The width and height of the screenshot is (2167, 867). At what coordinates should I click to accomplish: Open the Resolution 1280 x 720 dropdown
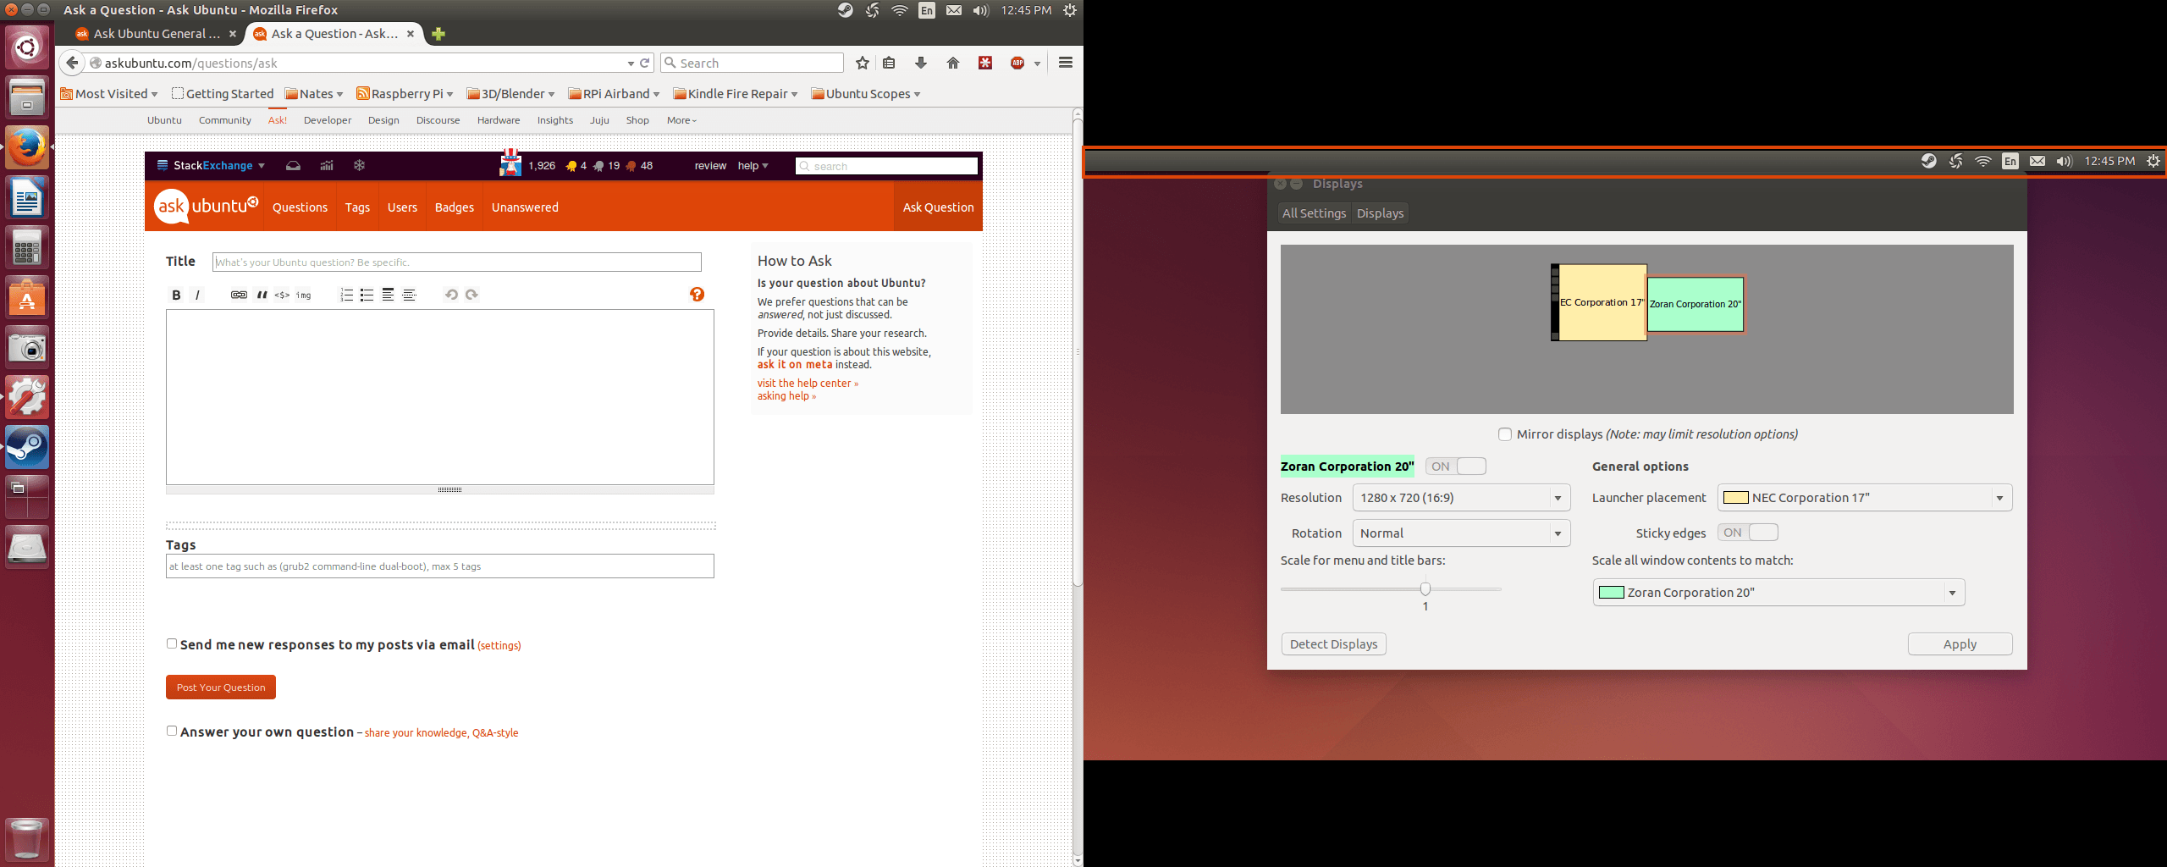(x=1461, y=498)
